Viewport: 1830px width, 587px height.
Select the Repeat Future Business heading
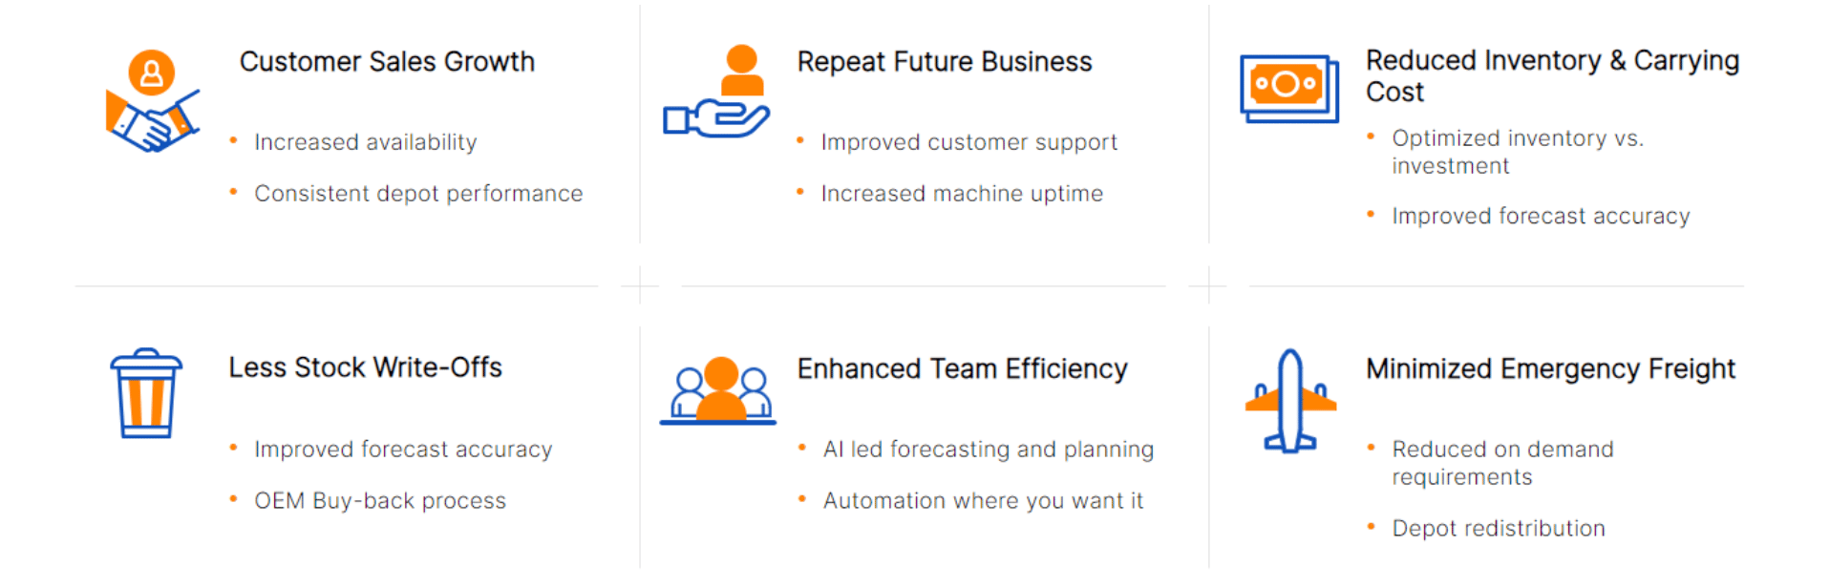coord(944,62)
